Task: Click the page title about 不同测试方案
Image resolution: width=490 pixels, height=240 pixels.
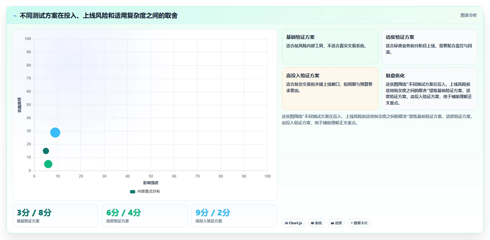Action: click(99, 15)
